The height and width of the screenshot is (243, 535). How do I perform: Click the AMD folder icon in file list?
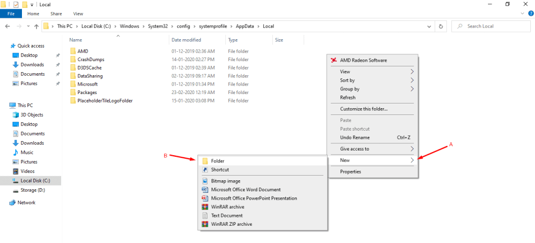tap(73, 51)
